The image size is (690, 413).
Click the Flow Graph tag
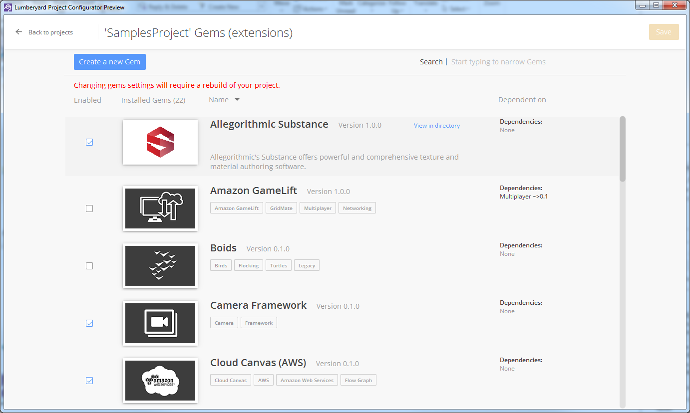click(358, 380)
